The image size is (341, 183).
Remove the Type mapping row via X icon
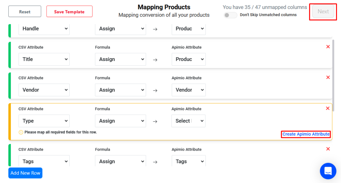(328, 108)
